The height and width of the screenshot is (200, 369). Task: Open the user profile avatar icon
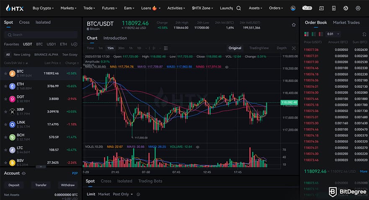coord(293,8)
